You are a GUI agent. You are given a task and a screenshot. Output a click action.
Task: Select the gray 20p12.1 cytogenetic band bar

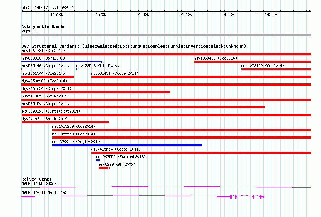[x=166, y=35]
